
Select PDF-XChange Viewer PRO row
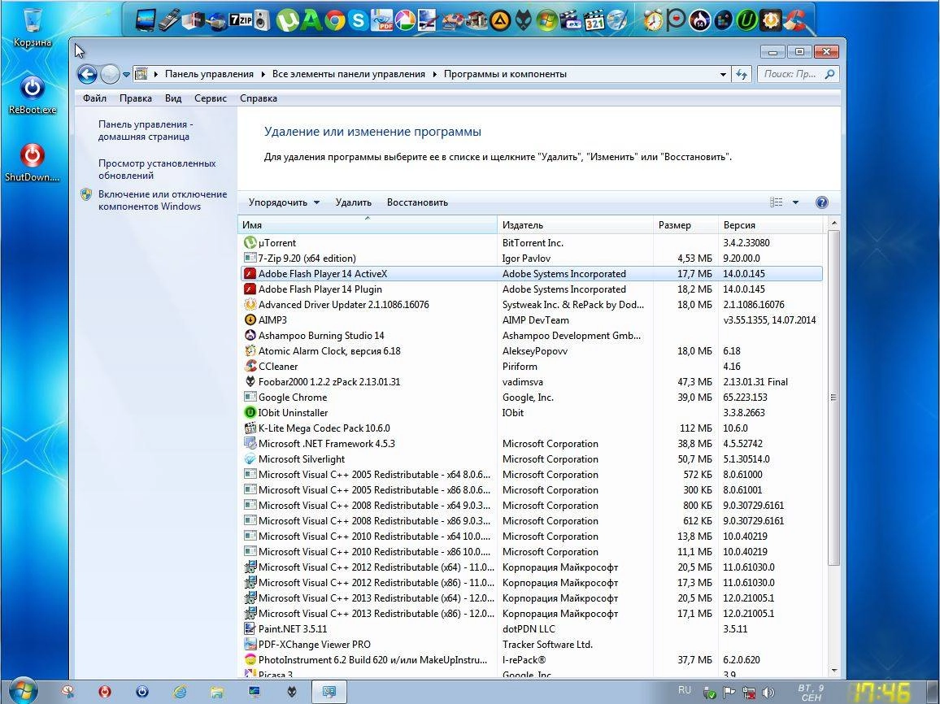[530, 645]
